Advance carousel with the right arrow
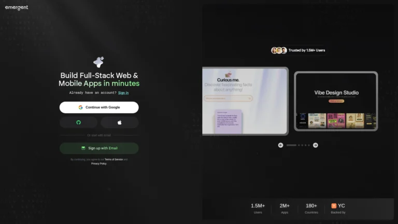Viewport: 398px width, 224px height. click(315, 145)
